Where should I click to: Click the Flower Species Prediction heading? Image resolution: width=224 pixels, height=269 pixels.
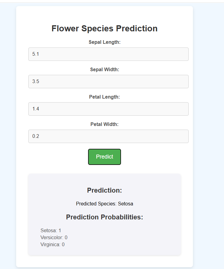[105, 28]
